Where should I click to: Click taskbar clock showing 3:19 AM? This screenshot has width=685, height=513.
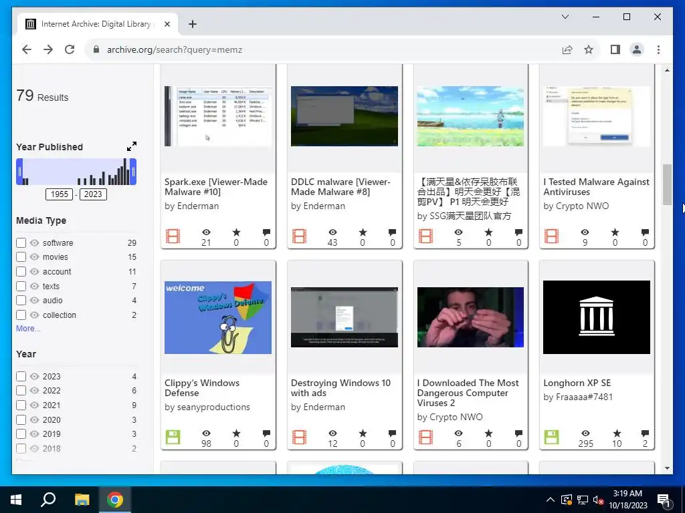(x=627, y=500)
